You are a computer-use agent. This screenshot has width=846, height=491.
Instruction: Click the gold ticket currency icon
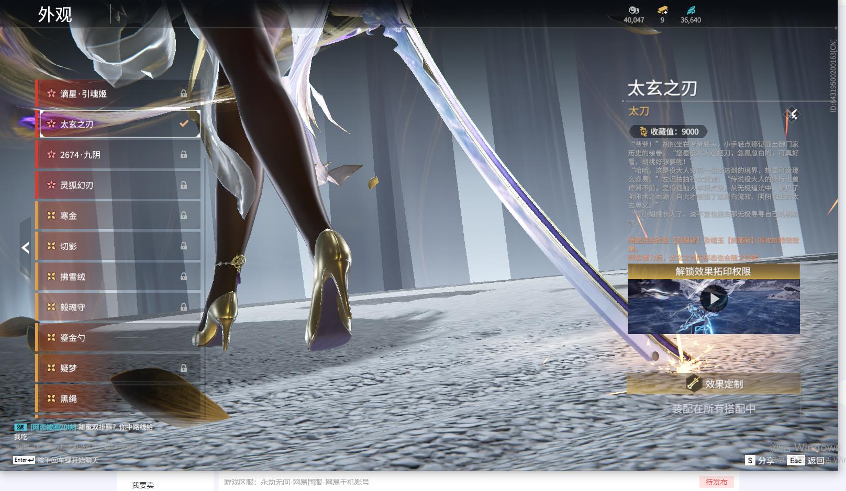[x=662, y=10]
